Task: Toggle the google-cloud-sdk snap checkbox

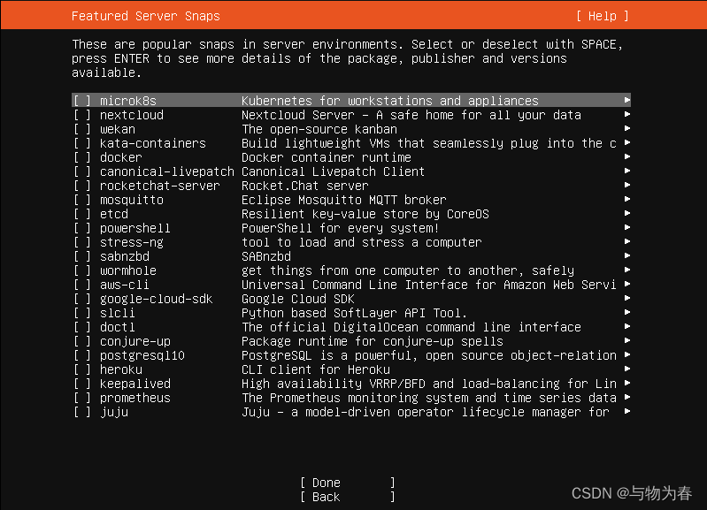Action: (x=82, y=299)
